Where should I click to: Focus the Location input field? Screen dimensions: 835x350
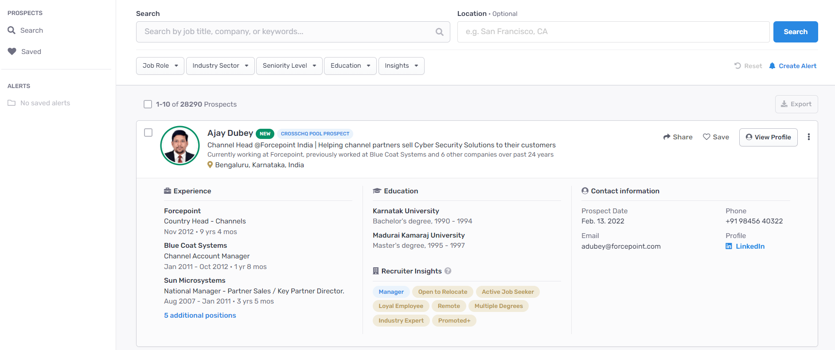pyautogui.click(x=613, y=32)
